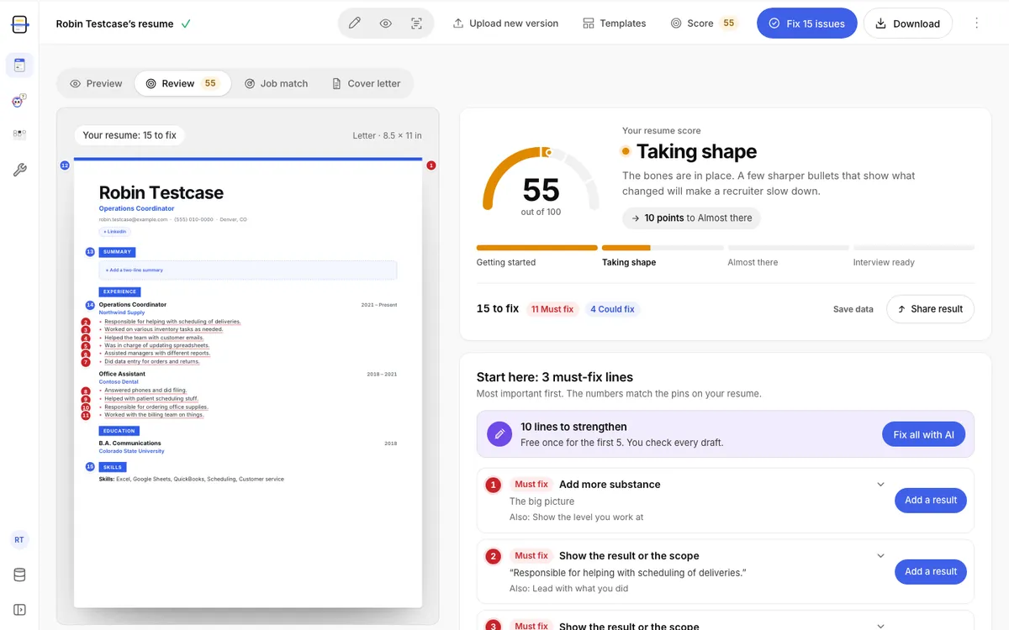Viewport: 1009px width, 630px height.
Task: Expand the Add more substance issue
Action: point(881,485)
